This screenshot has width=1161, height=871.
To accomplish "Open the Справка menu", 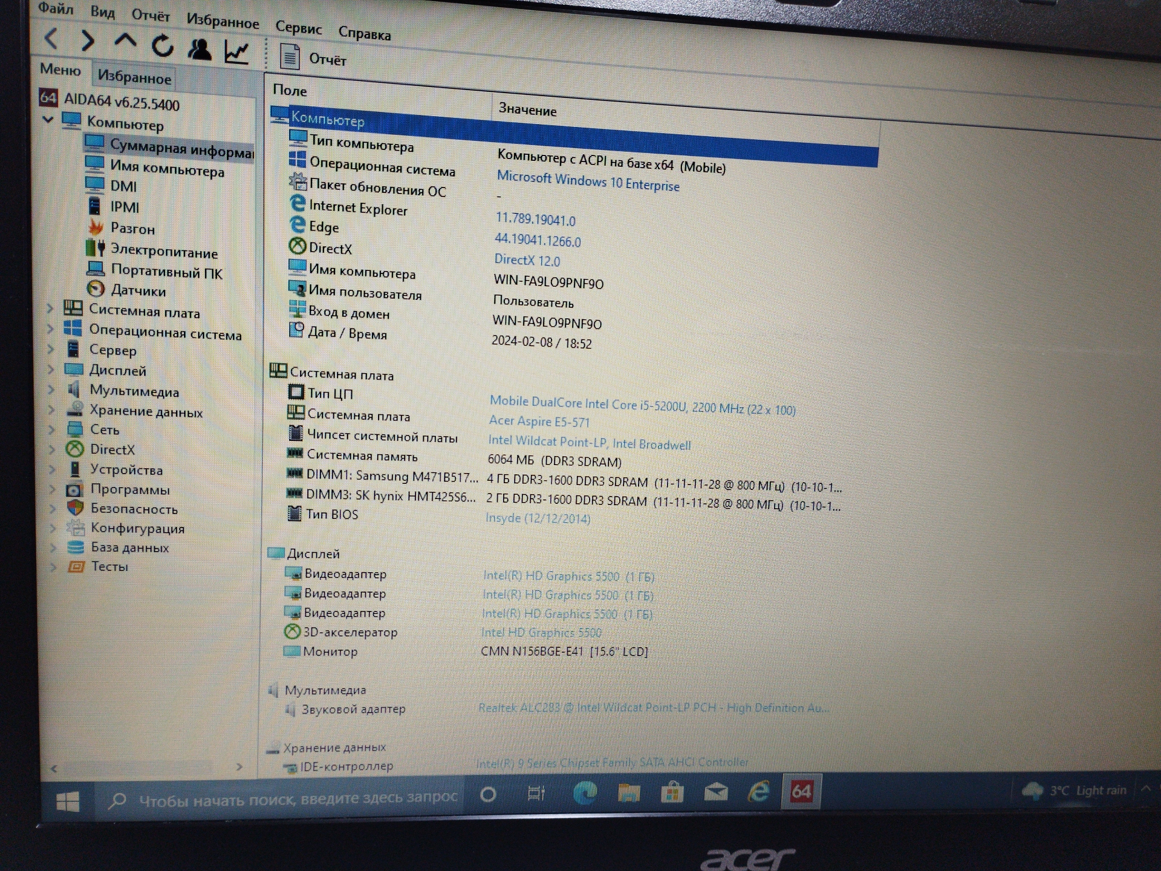I will pyautogui.click(x=364, y=33).
